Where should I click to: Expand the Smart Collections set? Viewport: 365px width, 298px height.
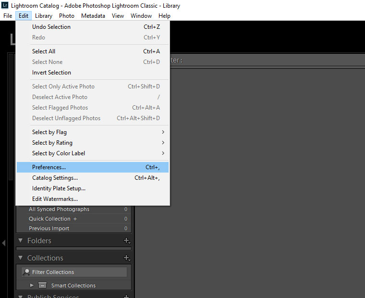(32, 285)
